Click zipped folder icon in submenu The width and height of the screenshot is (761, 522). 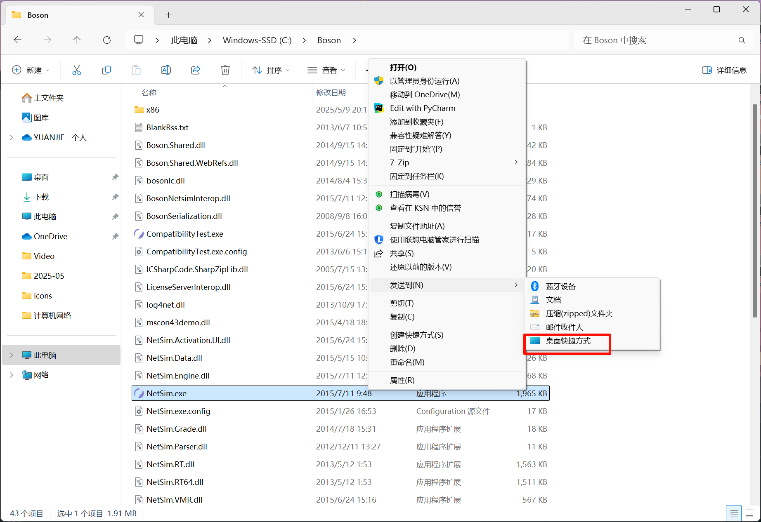pyautogui.click(x=535, y=313)
